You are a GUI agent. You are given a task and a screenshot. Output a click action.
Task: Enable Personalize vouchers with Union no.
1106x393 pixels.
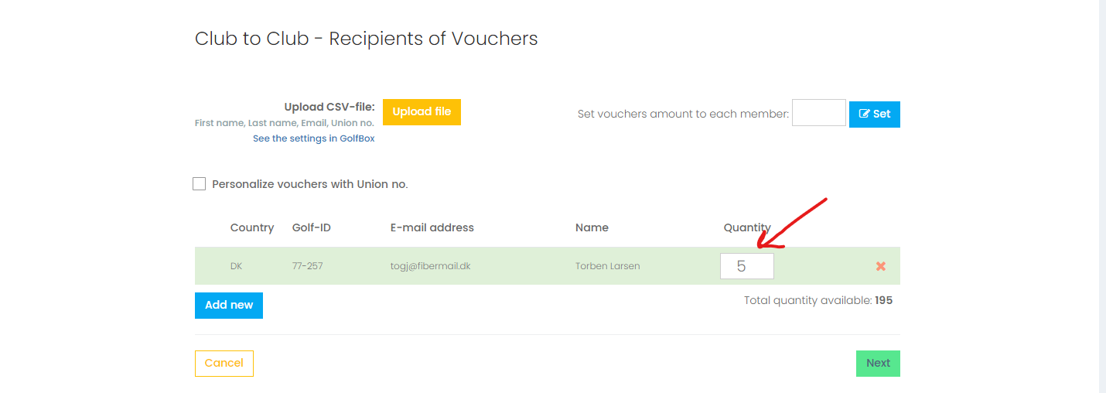coord(199,184)
